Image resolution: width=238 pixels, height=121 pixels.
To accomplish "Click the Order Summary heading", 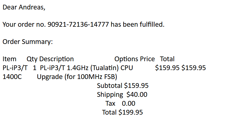I will coord(28,42).
